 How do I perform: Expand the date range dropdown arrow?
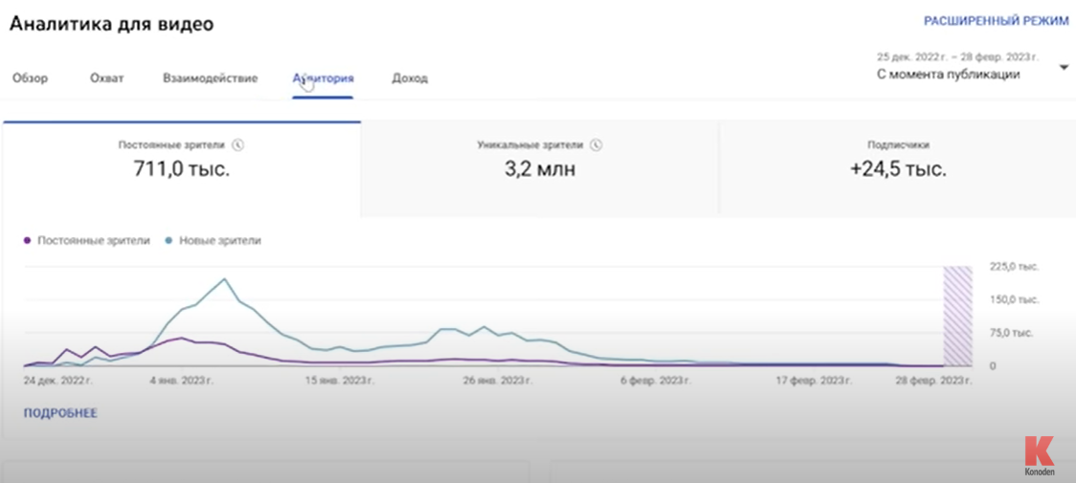coord(1065,67)
